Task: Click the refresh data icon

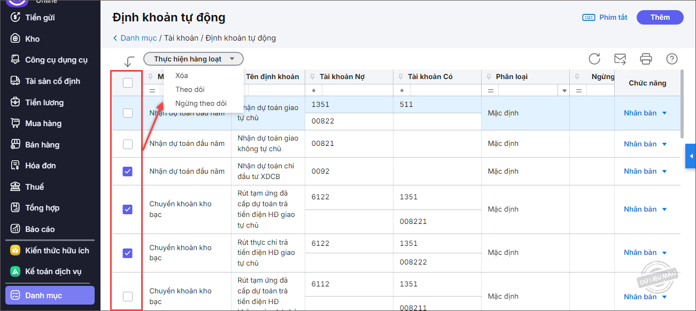Action: (x=594, y=59)
